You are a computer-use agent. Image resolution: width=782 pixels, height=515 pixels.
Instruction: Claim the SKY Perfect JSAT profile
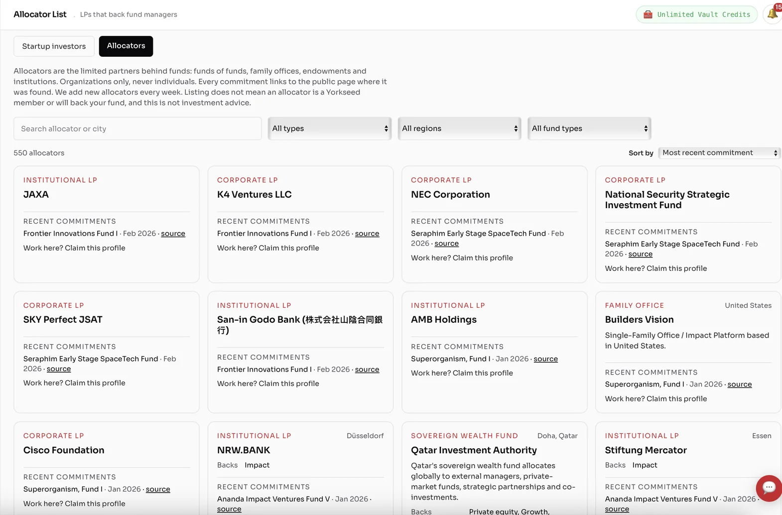pos(95,383)
